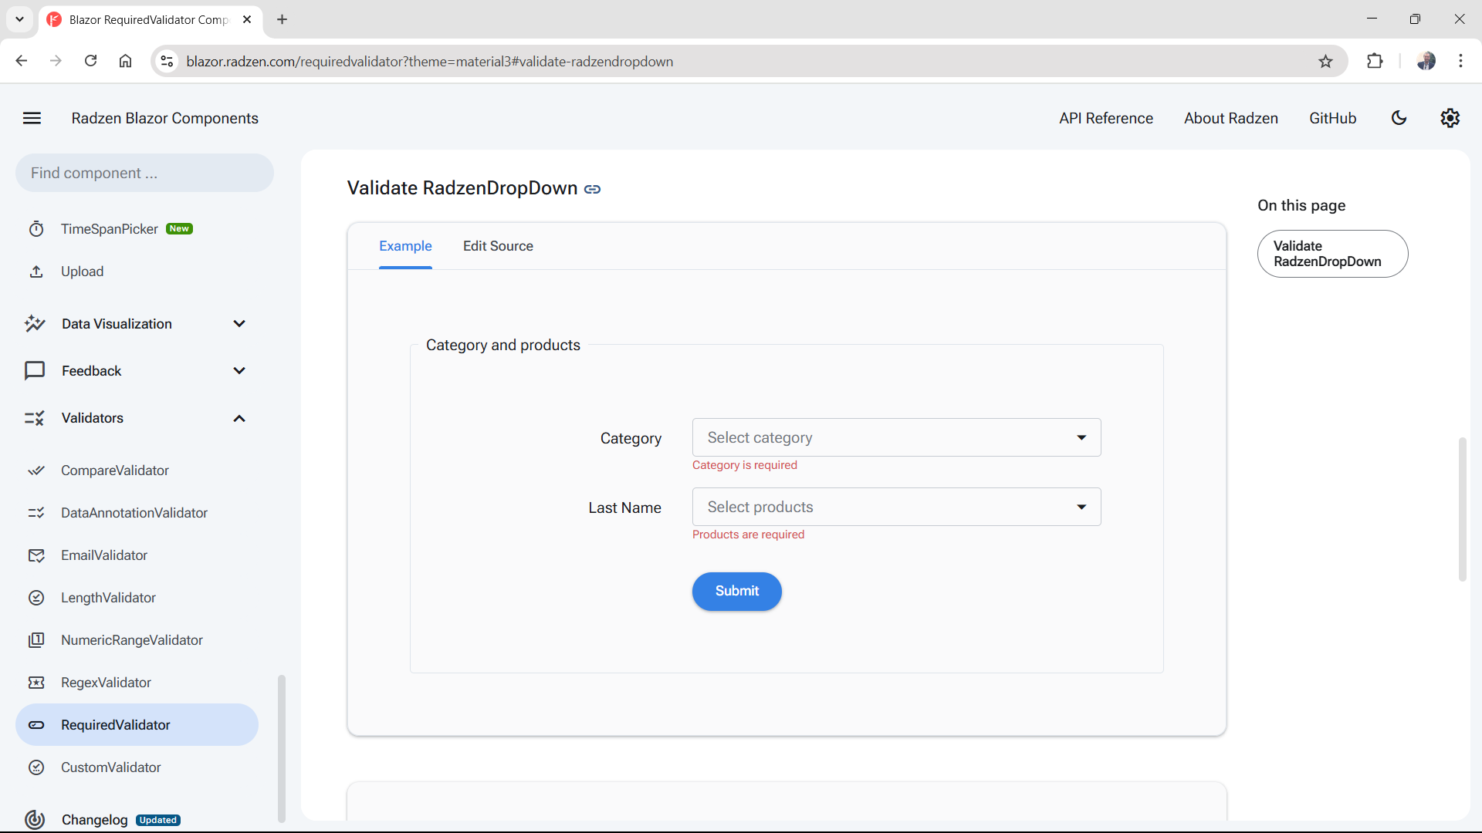The height and width of the screenshot is (833, 1482).
Task: Expand the Data Visualization section
Action: click(239, 324)
